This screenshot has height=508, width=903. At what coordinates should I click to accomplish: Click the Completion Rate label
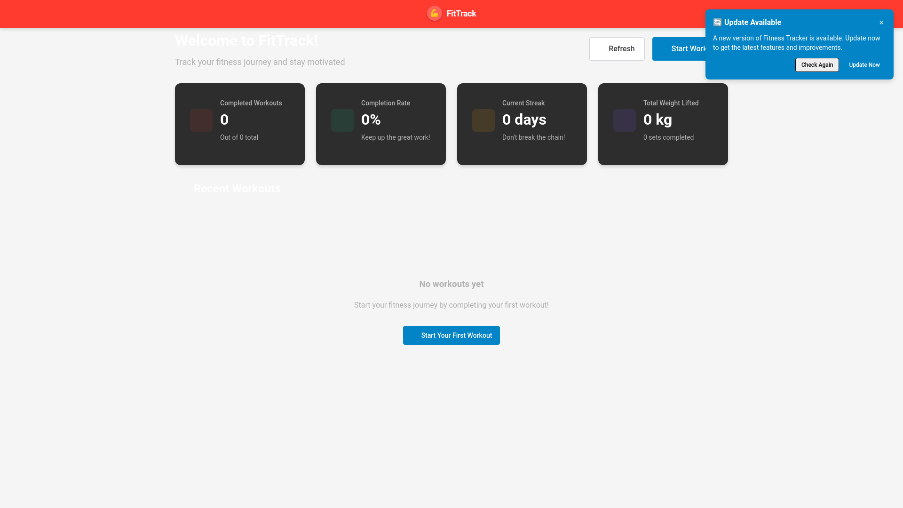point(386,103)
